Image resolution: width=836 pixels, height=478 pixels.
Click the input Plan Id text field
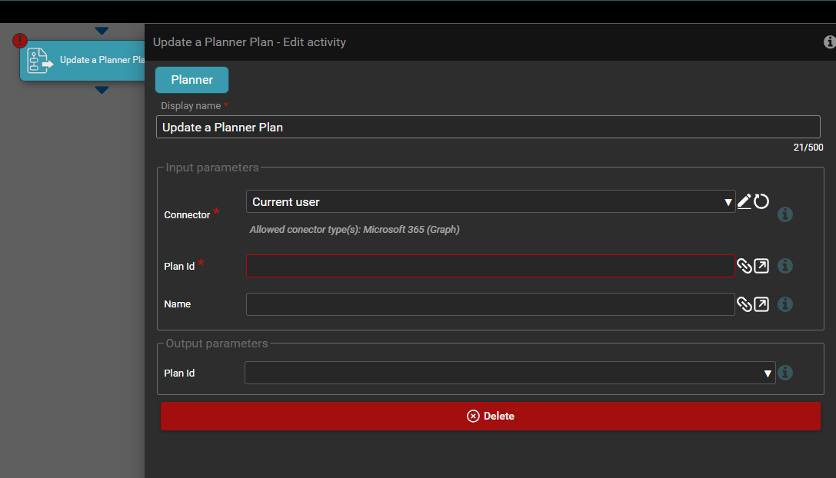(x=490, y=266)
